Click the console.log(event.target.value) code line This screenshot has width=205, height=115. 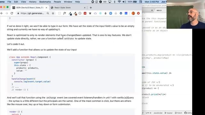click(x=32, y=82)
